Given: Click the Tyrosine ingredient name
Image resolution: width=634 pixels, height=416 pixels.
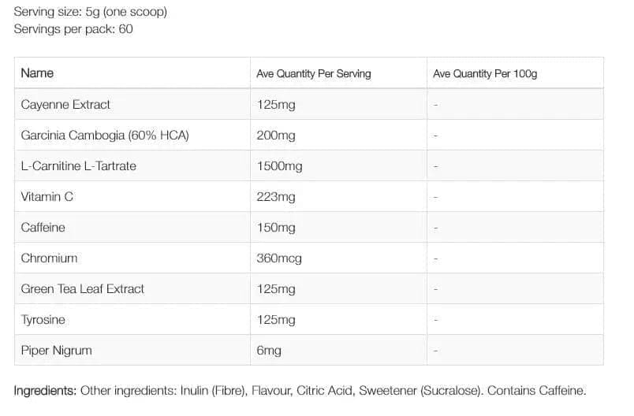Looking at the screenshot, I should (43, 320).
